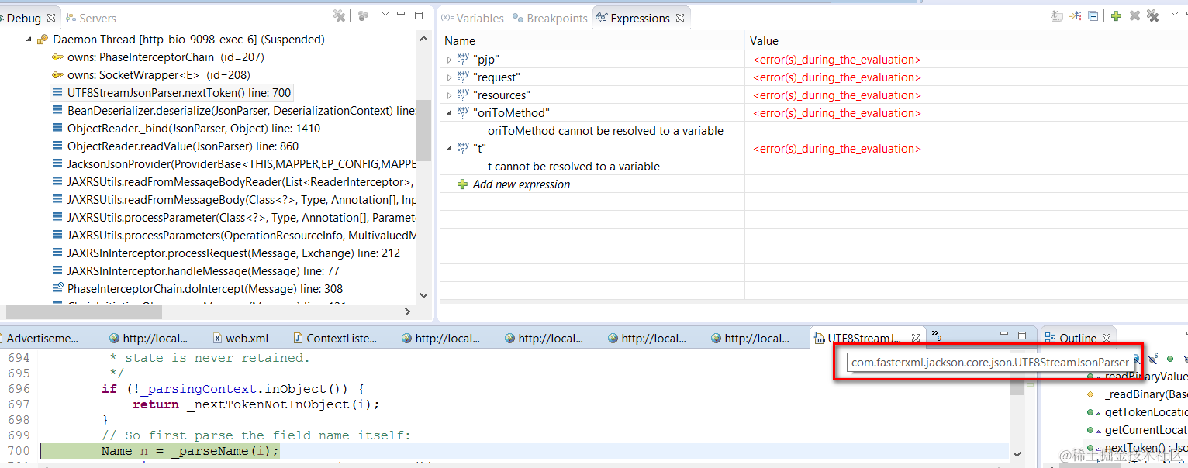Image resolution: width=1188 pixels, height=468 pixels.
Task: Switch to the Breakpoints tab
Action: [x=551, y=18]
